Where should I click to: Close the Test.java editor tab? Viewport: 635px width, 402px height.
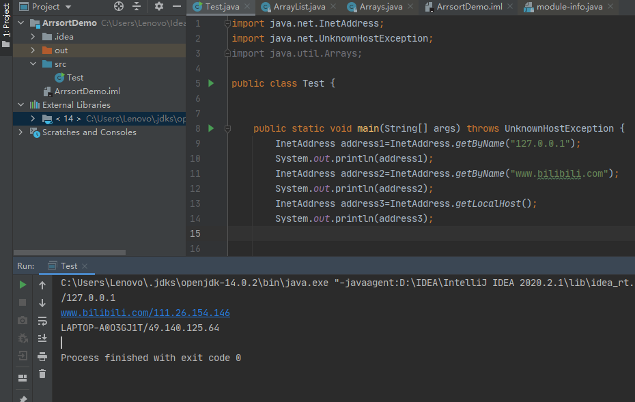click(x=247, y=6)
